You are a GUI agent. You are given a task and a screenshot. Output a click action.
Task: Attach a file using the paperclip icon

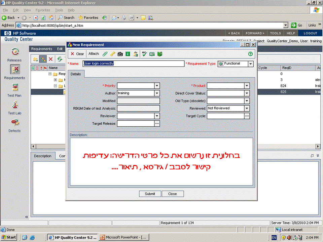[x=105, y=54]
